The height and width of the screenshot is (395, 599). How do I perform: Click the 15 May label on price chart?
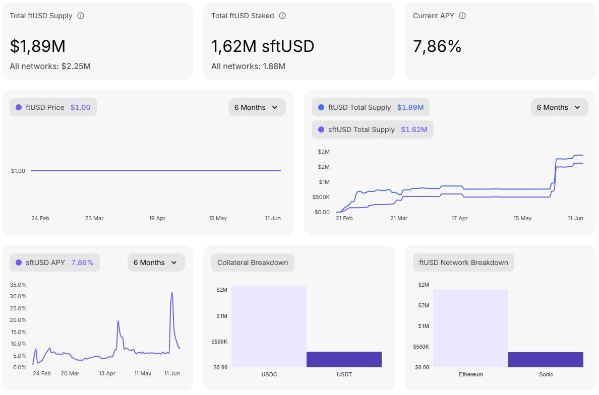tap(218, 218)
